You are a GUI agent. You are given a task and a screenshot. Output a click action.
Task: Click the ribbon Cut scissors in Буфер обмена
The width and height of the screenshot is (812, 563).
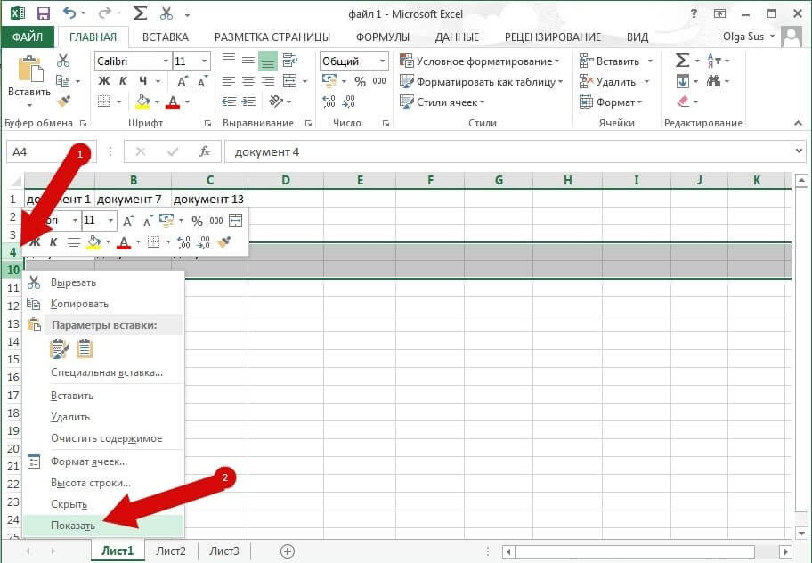tap(63, 60)
